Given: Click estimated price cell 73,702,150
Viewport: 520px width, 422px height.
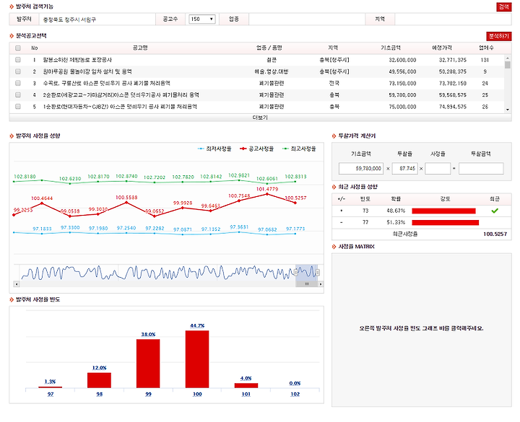Looking at the screenshot, I should pyautogui.click(x=453, y=83).
